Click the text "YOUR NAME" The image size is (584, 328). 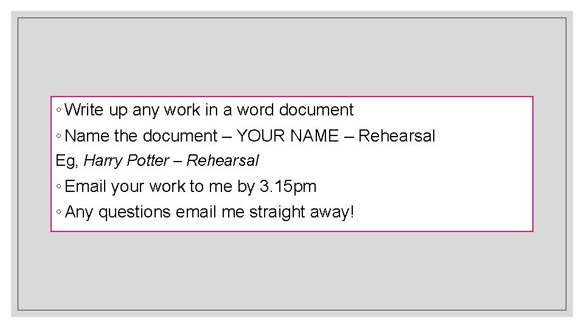287,135
